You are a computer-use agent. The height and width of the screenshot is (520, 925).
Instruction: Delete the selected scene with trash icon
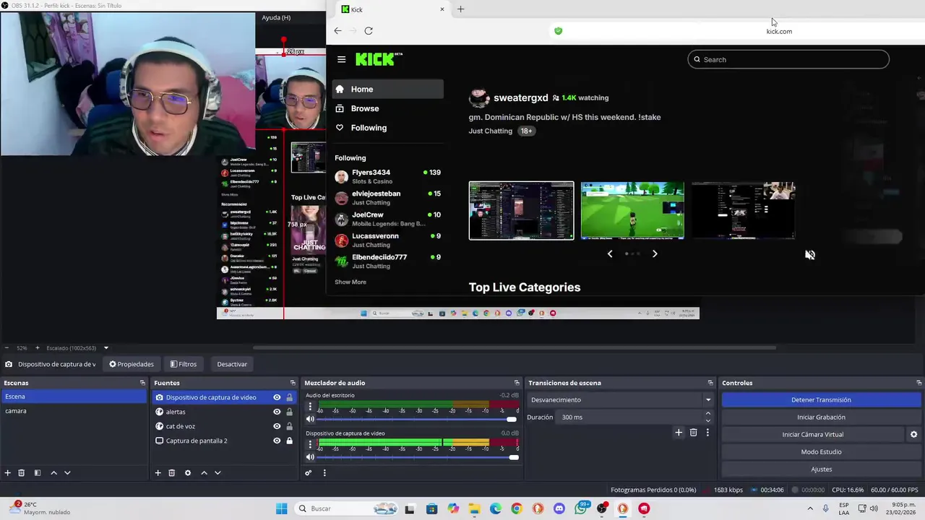tap(22, 473)
